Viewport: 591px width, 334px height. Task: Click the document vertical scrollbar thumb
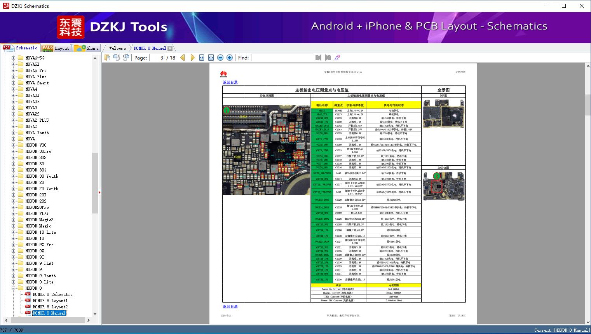tap(588, 104)
